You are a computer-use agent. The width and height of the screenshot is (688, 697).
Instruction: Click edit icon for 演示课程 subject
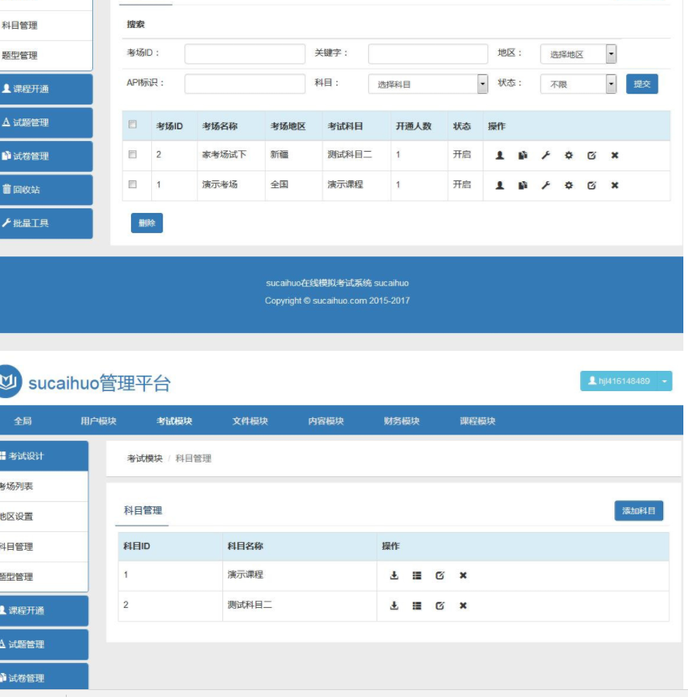440,575
